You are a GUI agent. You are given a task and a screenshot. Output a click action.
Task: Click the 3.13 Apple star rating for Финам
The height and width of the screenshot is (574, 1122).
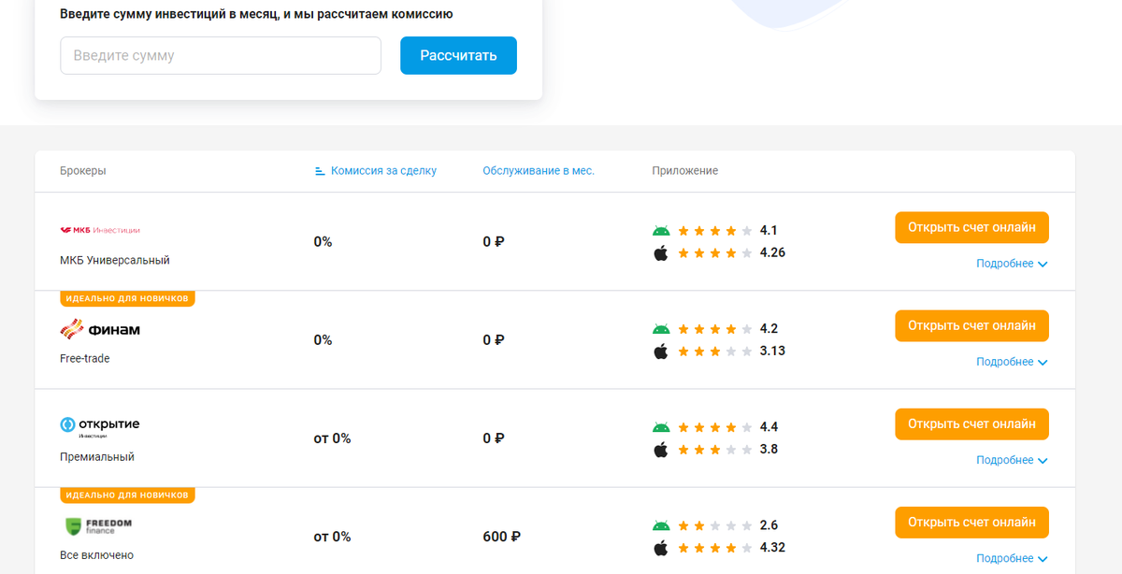[x=714, y=351]
